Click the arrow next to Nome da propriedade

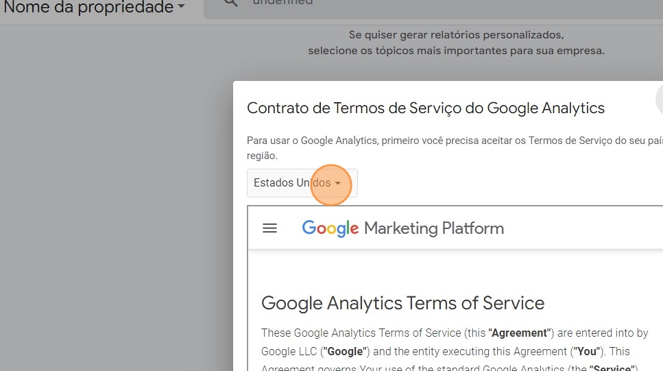coord(181,8)
